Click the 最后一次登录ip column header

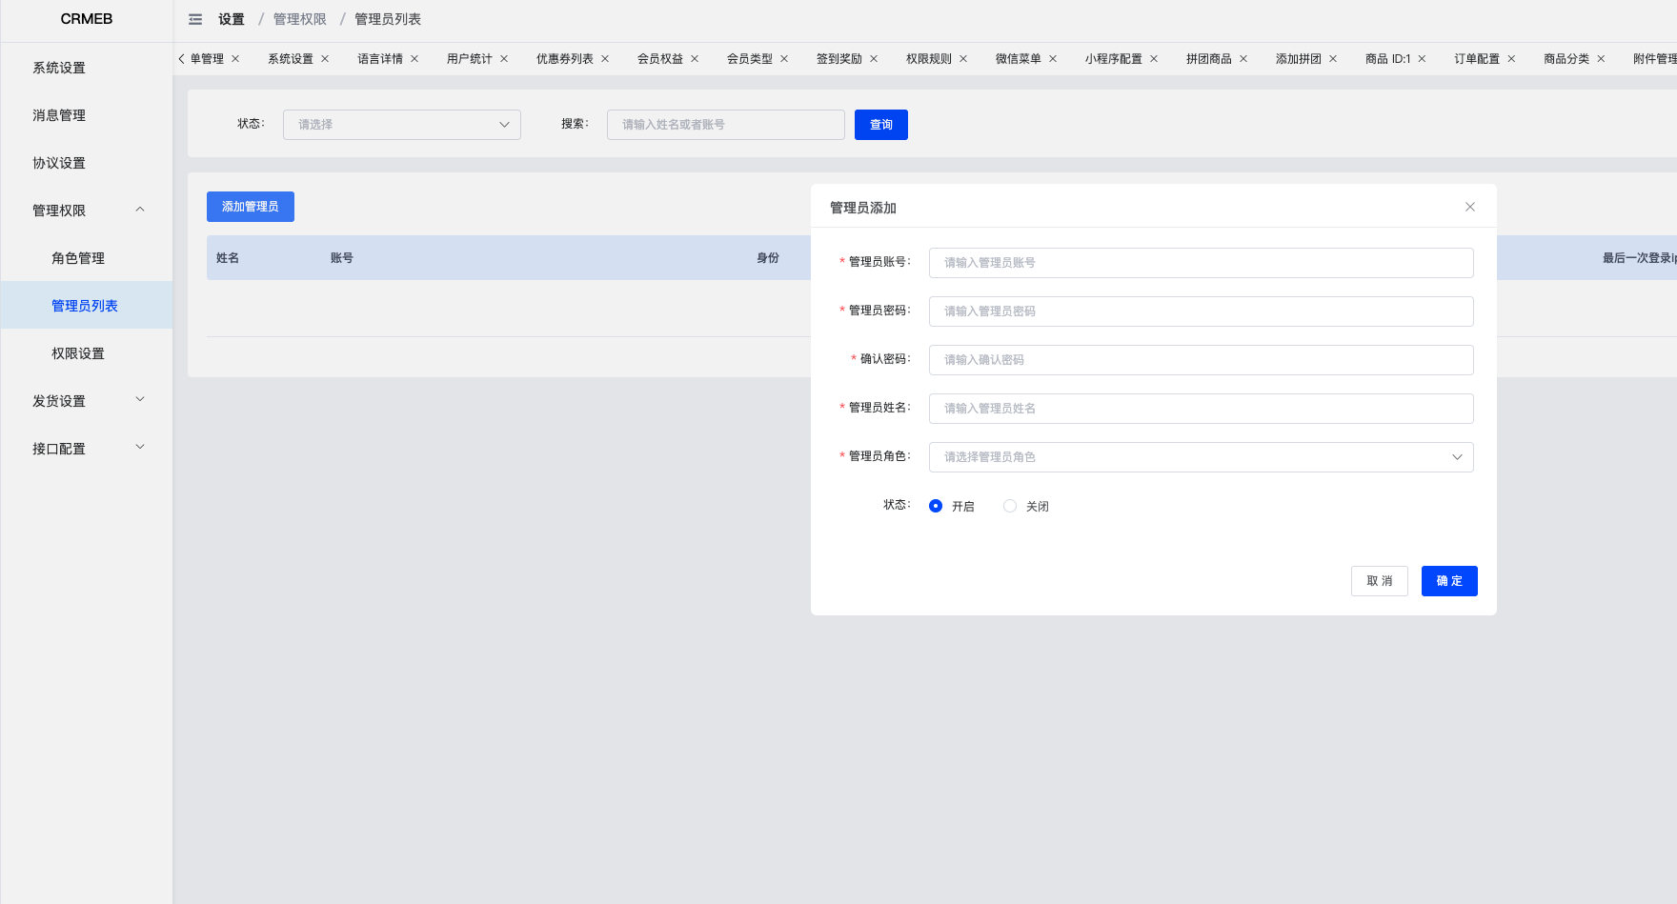(1639, 258)
